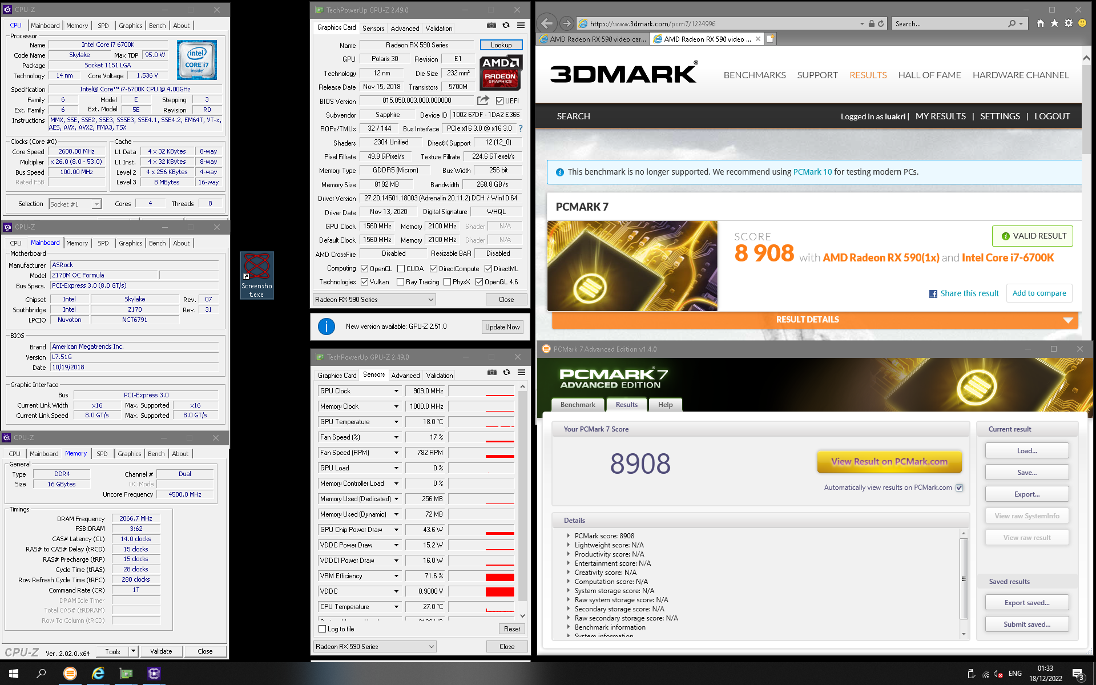This screenshot has height=685, width=1096.
Task: Enable the Log to file checkbox
Action: pyautogui.click(x=322, y=629)
